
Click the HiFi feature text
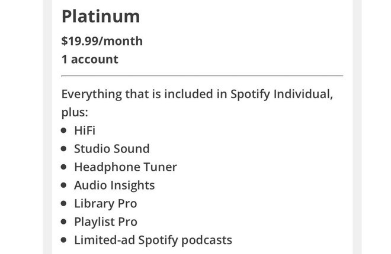pyautogui.click(x=85, y=131)
